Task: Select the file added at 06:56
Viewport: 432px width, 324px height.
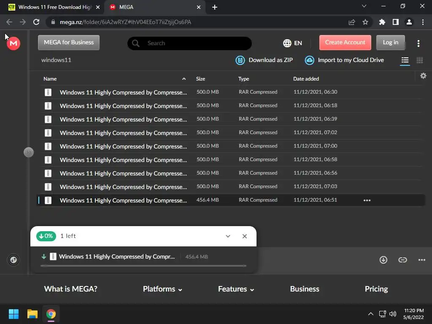Action: (x=231, y=173)
